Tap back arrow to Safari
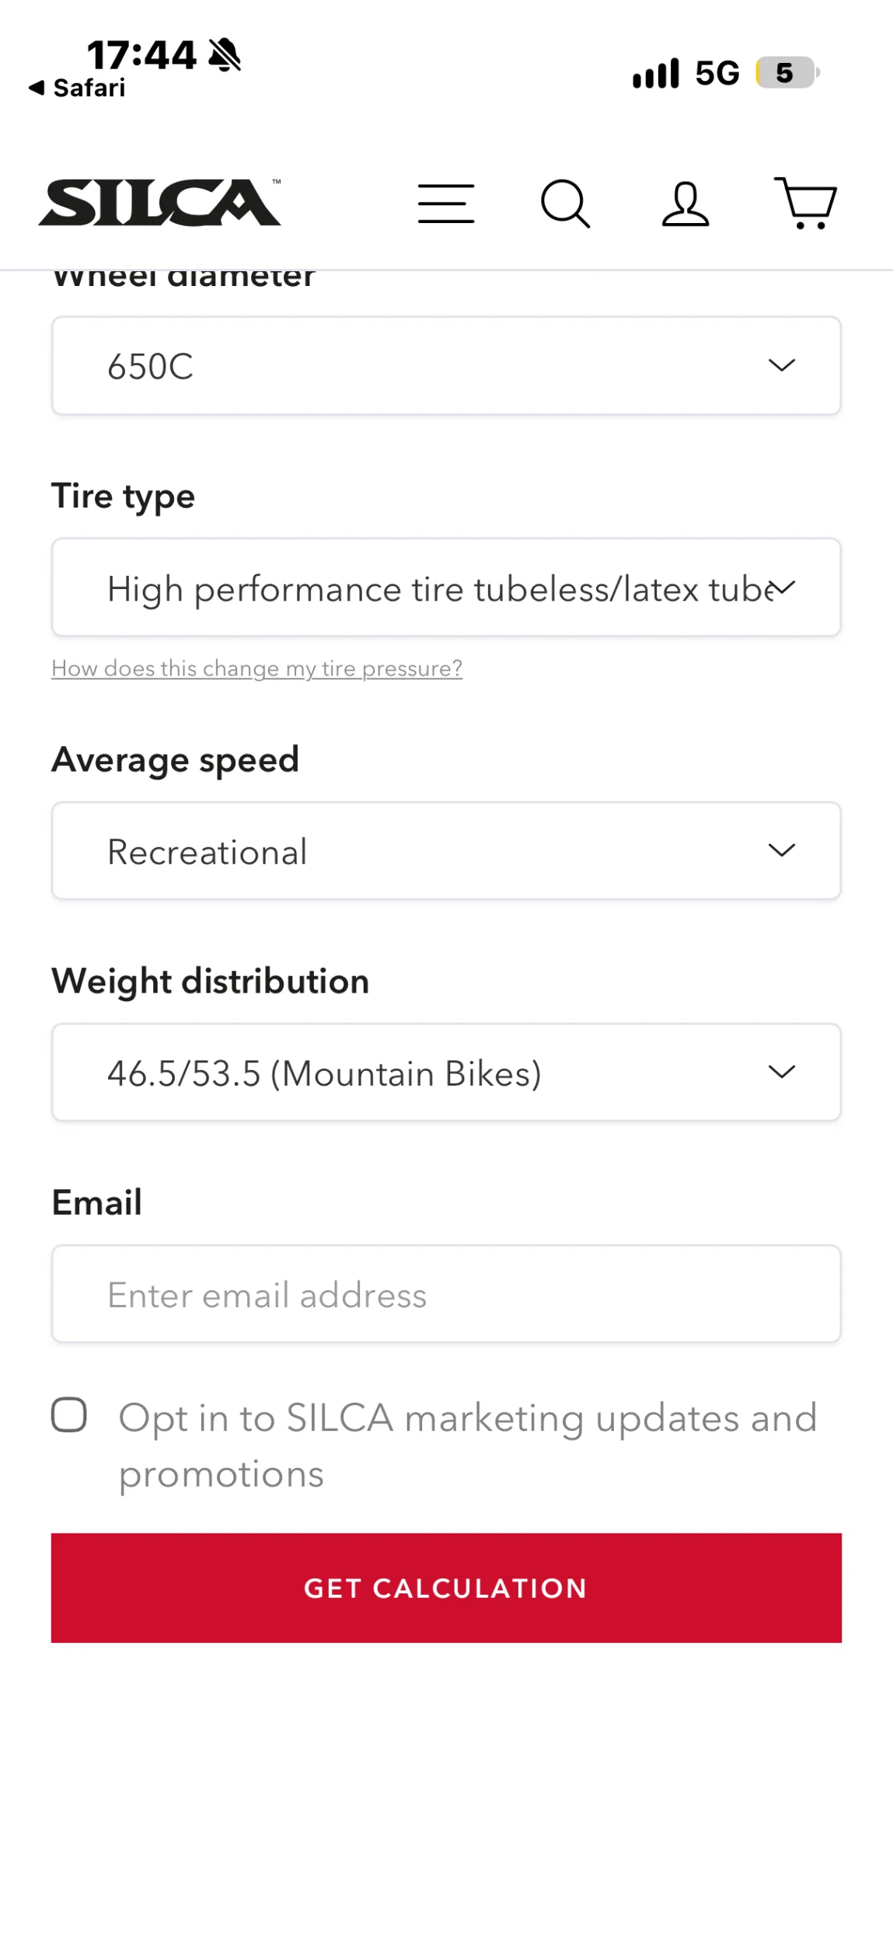 point(77,88)
